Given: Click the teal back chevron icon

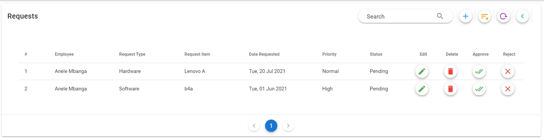Looking at the screenshot, I should click(x=523, y=16).
